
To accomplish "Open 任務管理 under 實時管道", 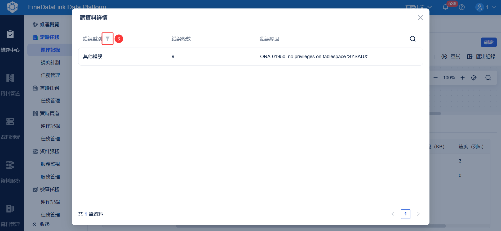I will (50, 139).
